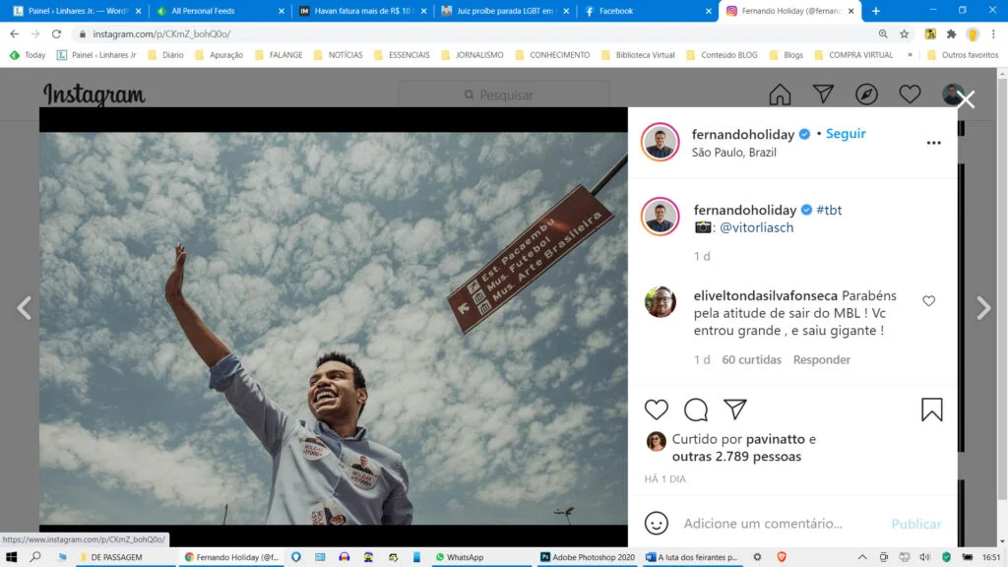Open the extensions puzzle icon
The height and width of the screenshot is (567, 1008).
point(952,34)
